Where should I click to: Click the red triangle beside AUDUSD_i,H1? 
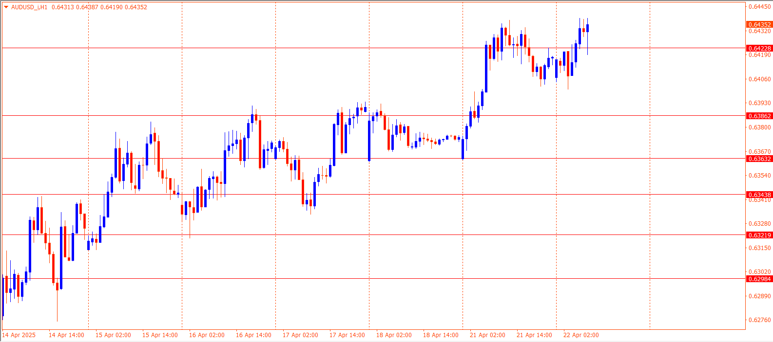6,7
